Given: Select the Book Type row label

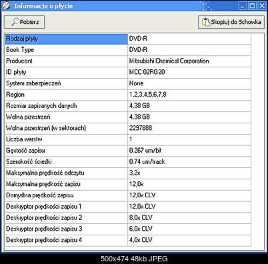Looking at the screenshot, I should [67, 50].
